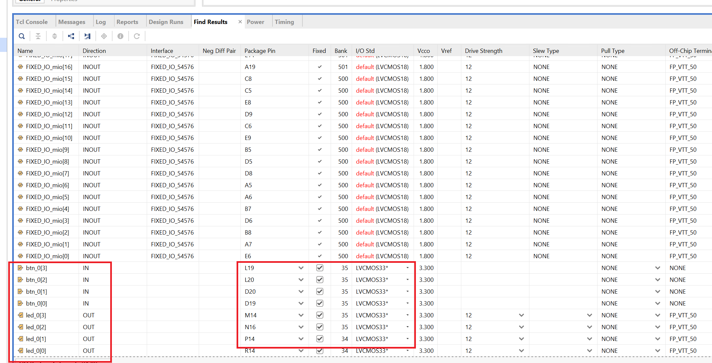
Task: Toggle Fixed checkbox for btn_0[2]
Action: pyautogui.click(x=319, y=280)
